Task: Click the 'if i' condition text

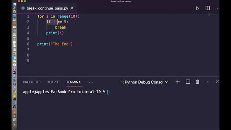Action: (51, 22)
